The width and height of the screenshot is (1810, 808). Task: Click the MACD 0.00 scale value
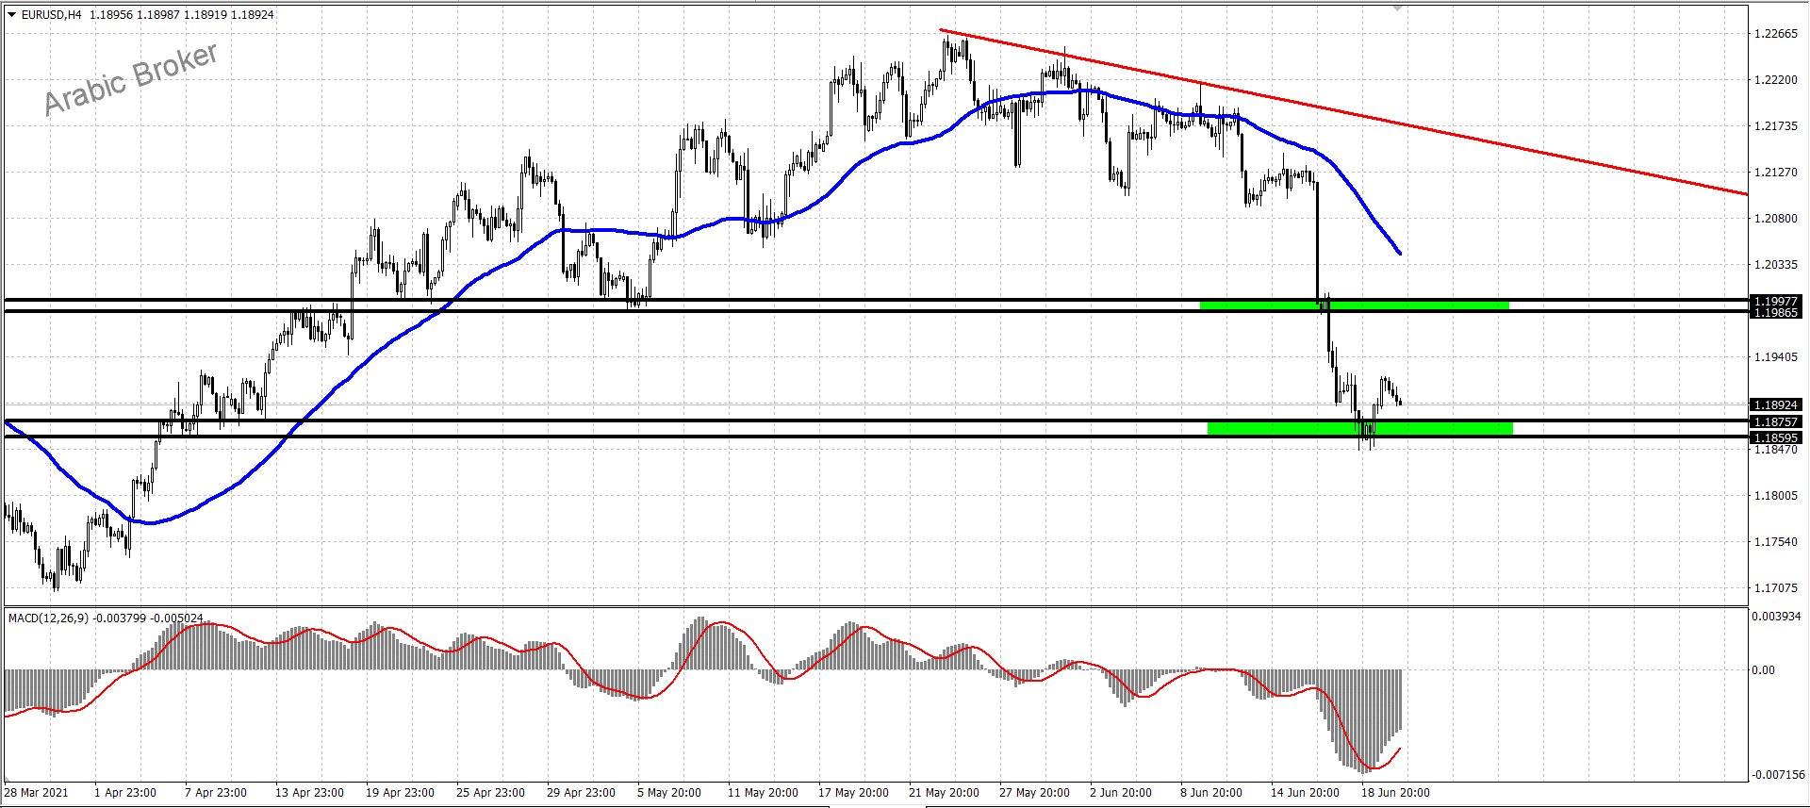pyautogui.click(x=1763, y=670)
